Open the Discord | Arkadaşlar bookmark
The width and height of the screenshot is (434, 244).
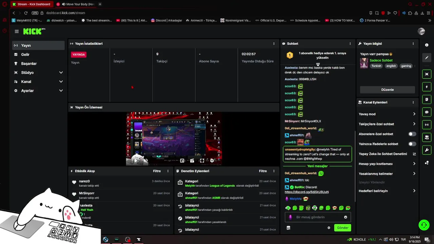(x=166, y=20)
